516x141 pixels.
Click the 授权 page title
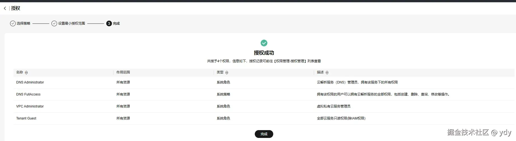pyautogui.click(x=16, y=8)
